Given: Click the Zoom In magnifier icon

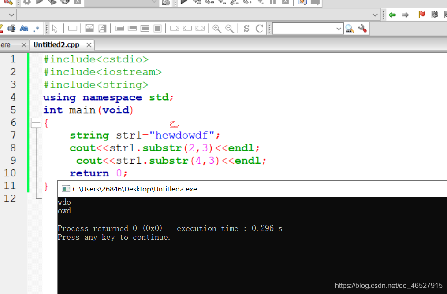Looking at the screenshot, I should (217, 28).
